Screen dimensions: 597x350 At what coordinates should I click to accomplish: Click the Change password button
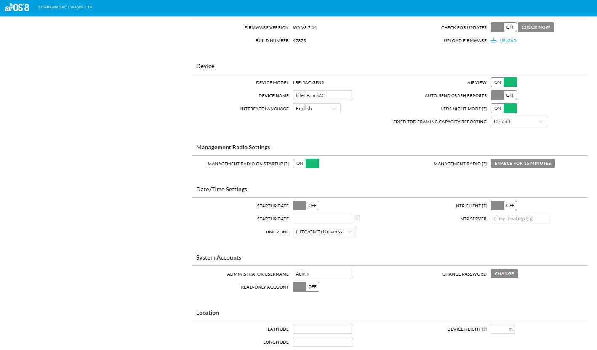click(x=504, y=273)
